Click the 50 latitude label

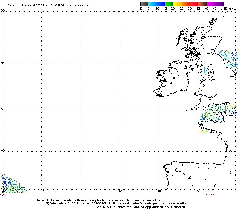point(3,109)
